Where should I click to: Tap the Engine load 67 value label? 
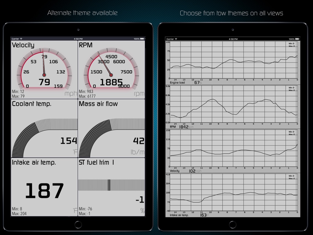click(197, 82)
